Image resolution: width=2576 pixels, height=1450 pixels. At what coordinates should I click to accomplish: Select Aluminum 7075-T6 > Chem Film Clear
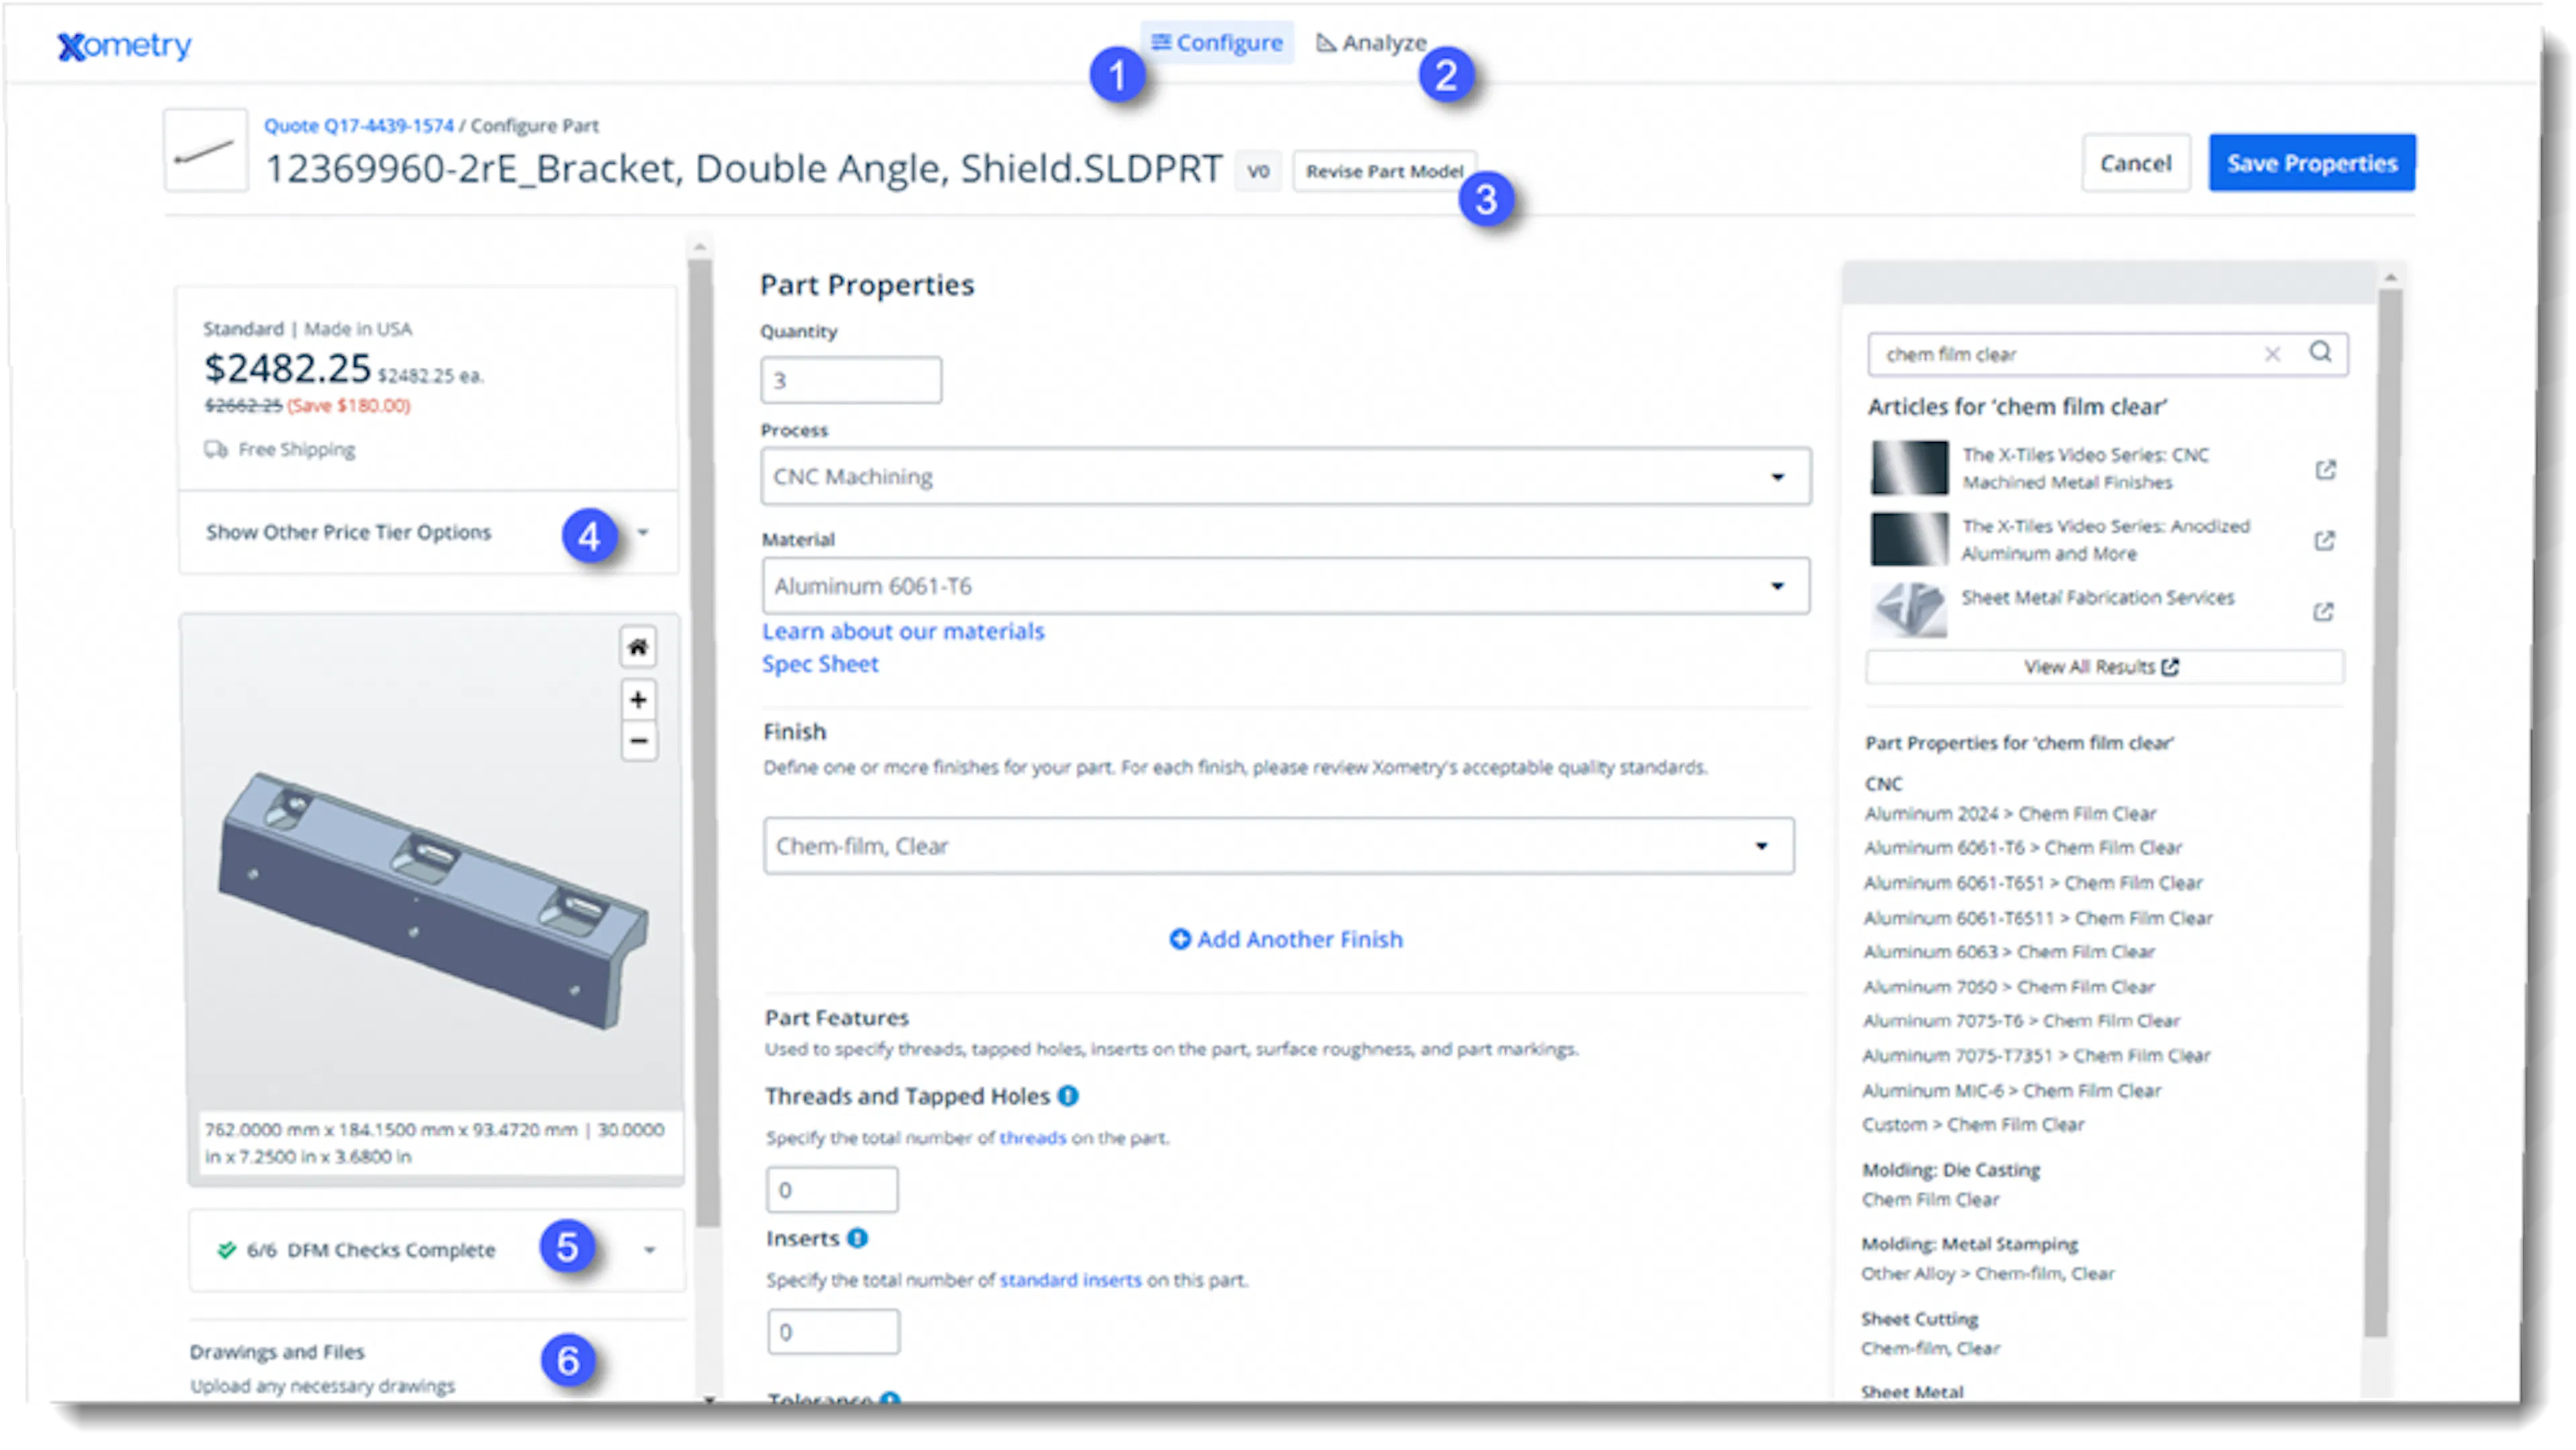(x=2021, y=1021)
